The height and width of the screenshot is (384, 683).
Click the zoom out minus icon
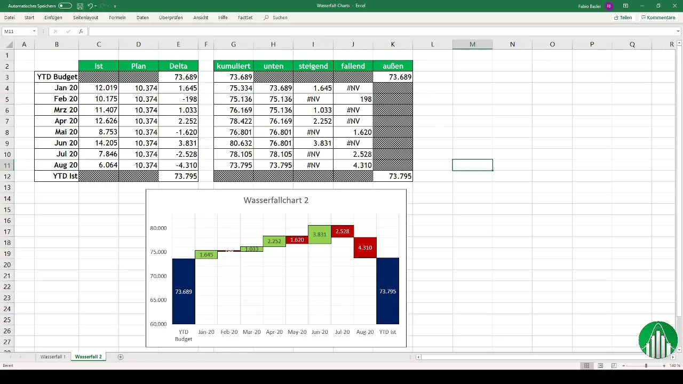[x=623, y=366]
